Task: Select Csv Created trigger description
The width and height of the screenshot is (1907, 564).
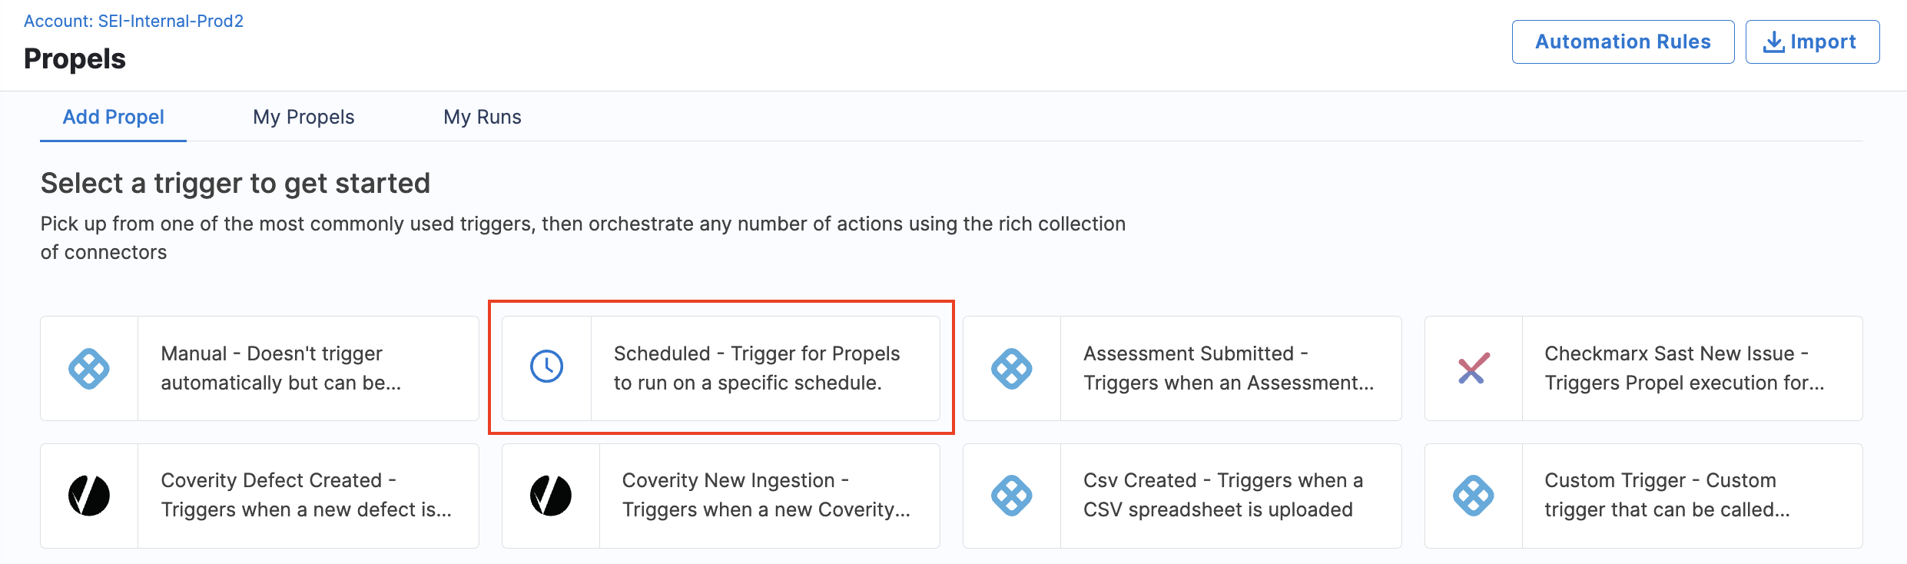Action: [1223, 495]
